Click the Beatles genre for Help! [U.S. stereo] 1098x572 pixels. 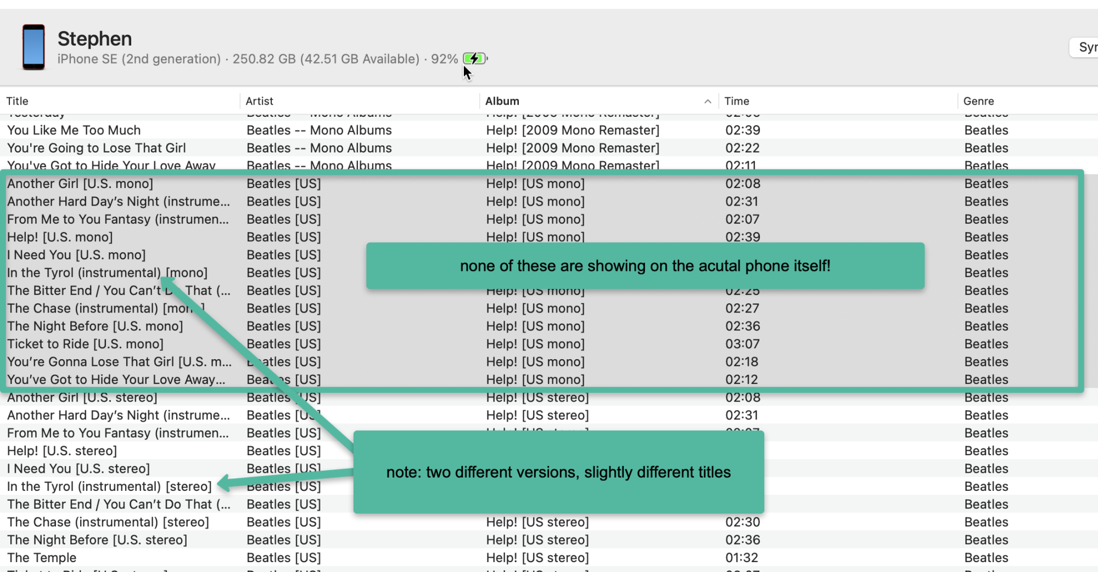click(x=987, y=451)
